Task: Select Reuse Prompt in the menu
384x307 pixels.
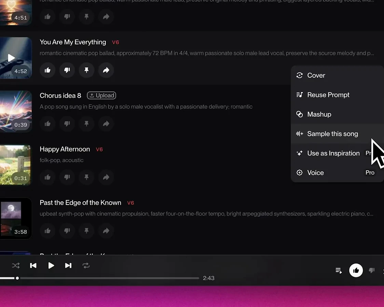Action: [x=338, y=95]
